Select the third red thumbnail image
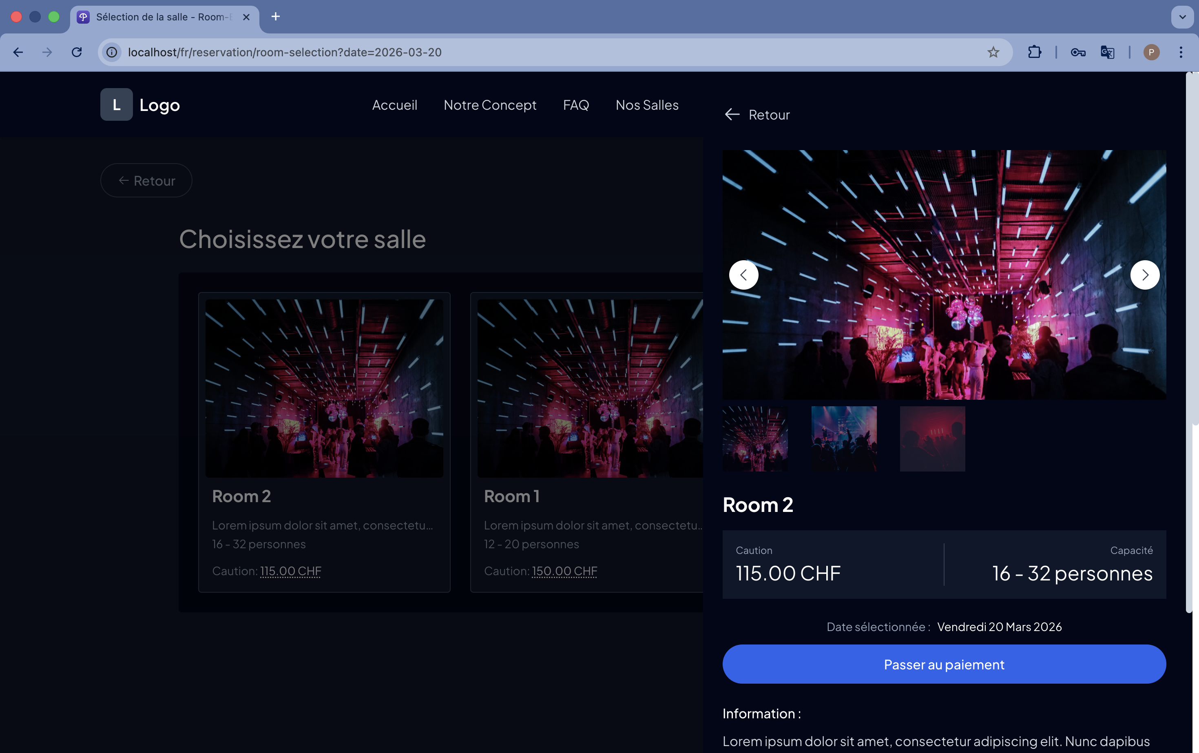Image resolution: width=1199 pixels, height=753 pixels. pyautogui.click(x=932, y=439)
